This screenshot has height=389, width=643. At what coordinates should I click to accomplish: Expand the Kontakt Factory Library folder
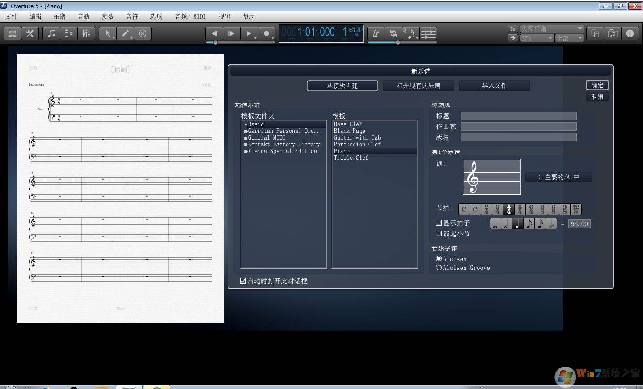245,145
